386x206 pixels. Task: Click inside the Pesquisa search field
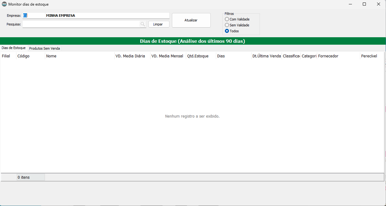(x=81, y=24)
